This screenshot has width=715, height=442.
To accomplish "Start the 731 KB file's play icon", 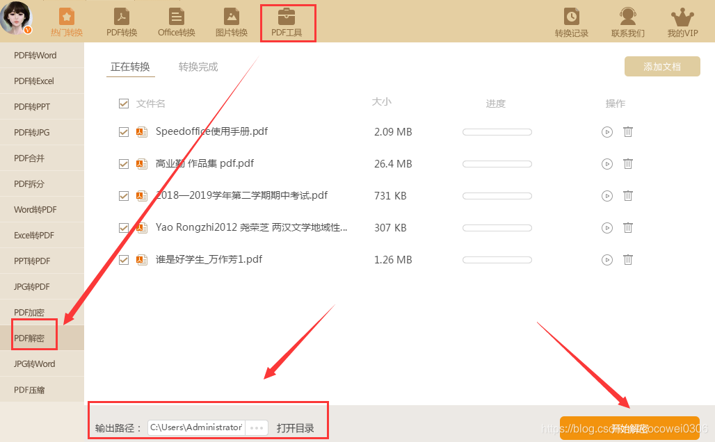I will (607, 196).
